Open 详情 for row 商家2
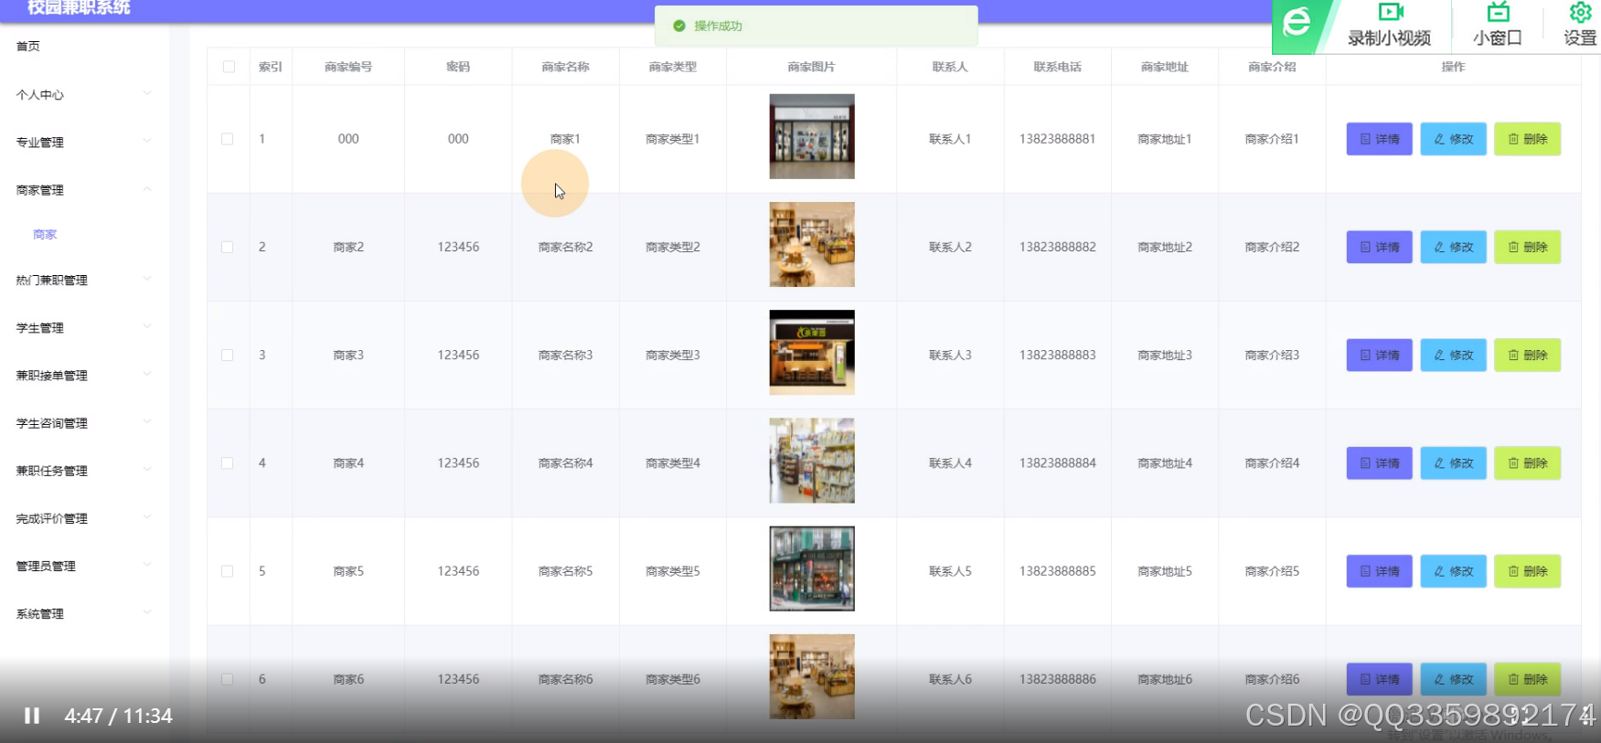This screenshot has height=743, width=1601. (1379, 247)
